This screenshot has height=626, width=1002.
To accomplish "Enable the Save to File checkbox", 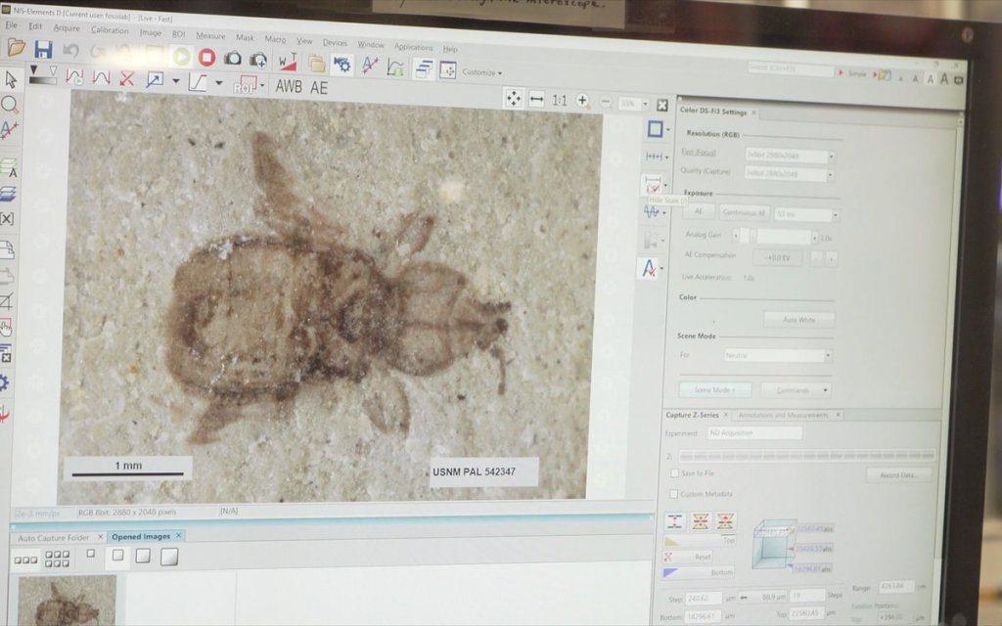I will point(674,472).
